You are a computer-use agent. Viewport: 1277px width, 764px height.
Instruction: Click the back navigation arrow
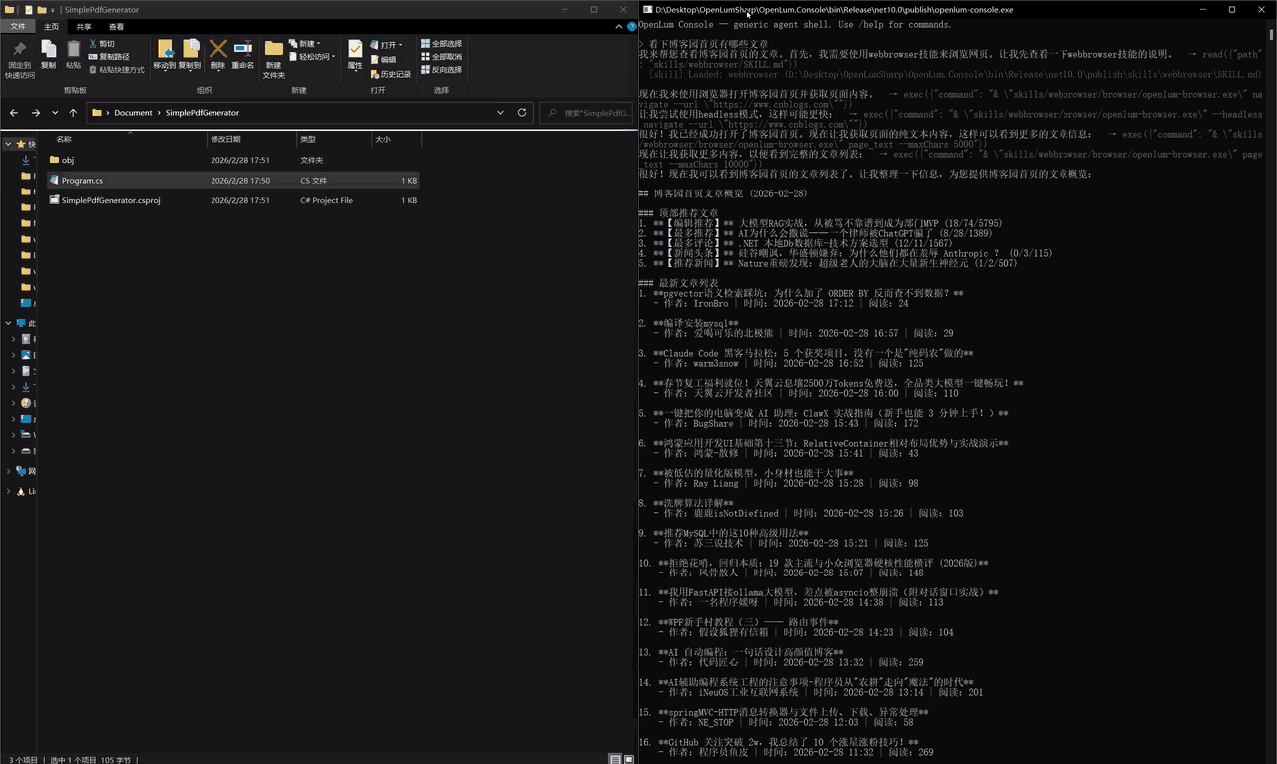(16, 113)
